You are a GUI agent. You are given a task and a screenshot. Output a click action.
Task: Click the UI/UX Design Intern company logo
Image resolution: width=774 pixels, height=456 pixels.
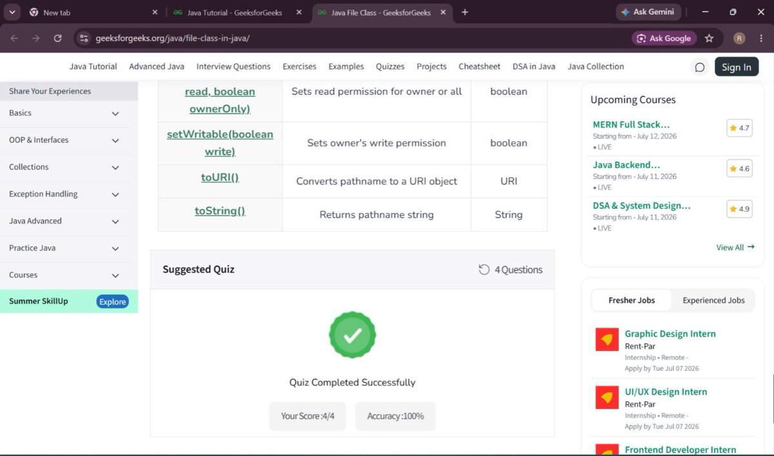coord(607,397)
